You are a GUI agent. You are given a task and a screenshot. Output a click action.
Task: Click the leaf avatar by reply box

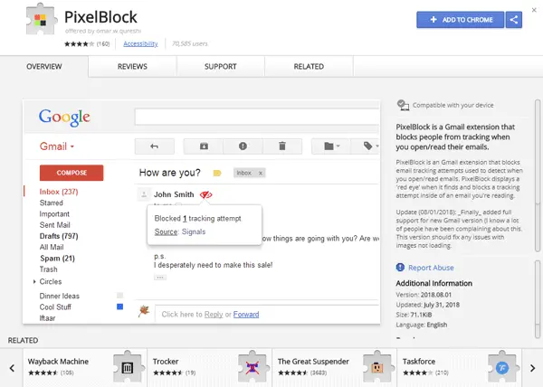pyautogui.click(x=144, y=311)
